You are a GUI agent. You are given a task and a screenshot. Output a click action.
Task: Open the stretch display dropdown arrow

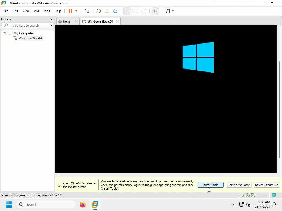point(173,11)
